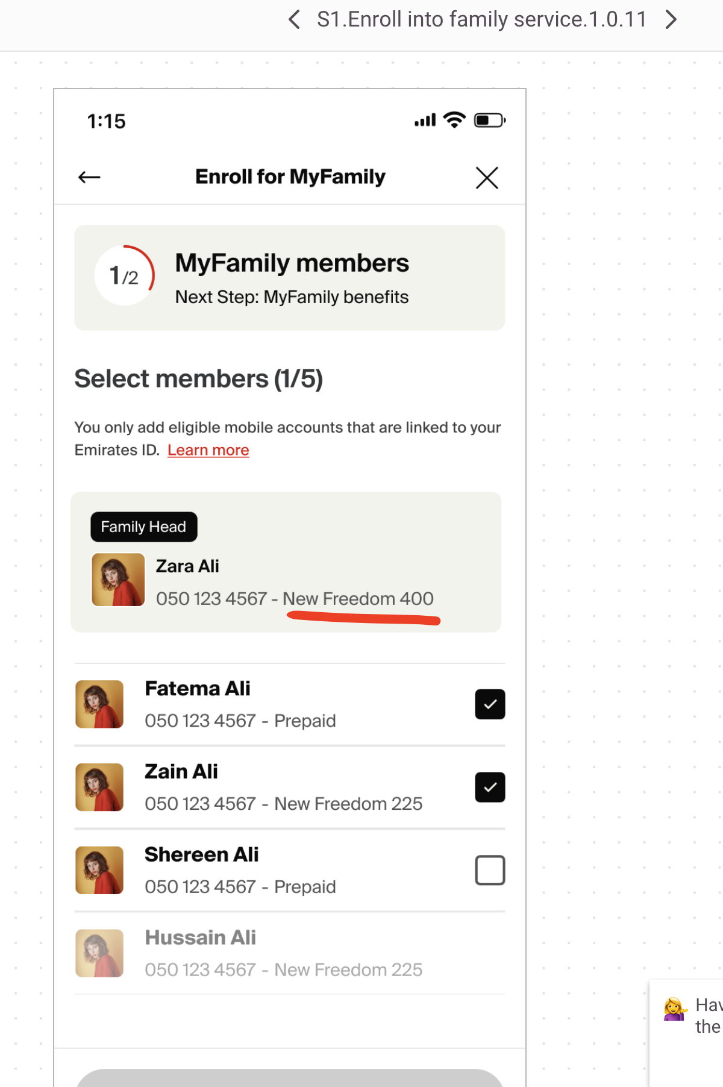The image size is (723, 1087).
Task: Click Zara Ali's profile photo
Action: 118,580
